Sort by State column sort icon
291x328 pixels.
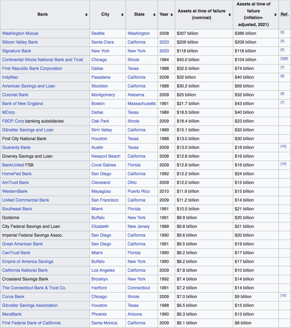point(154,15)
